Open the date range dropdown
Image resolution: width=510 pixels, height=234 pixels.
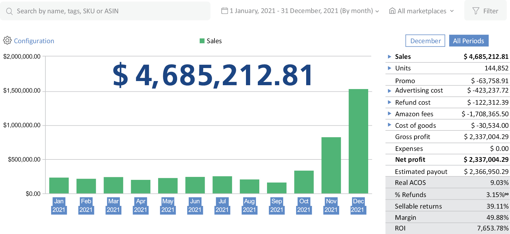[x=300, y=11]
